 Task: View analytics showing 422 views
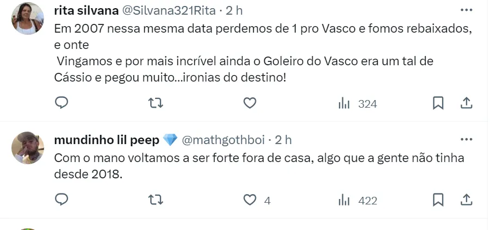(x=358, y=200)
